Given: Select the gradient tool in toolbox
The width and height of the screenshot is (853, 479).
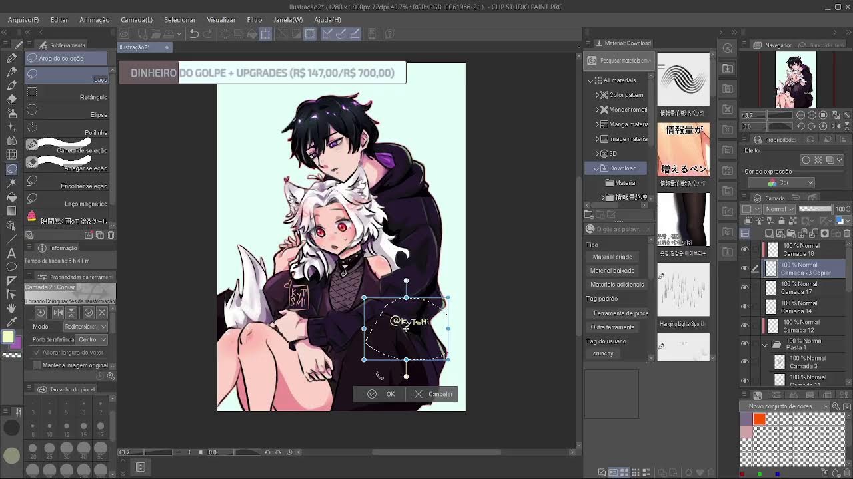Looking at the screenshot, I should point(11,211).
